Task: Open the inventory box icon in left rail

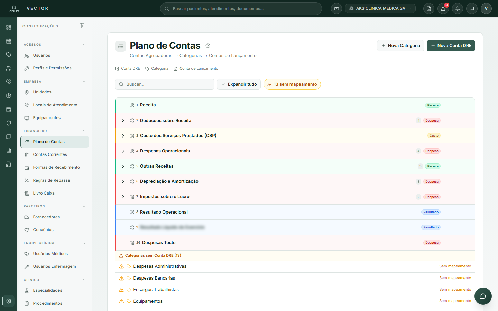Action: point(9,96)
